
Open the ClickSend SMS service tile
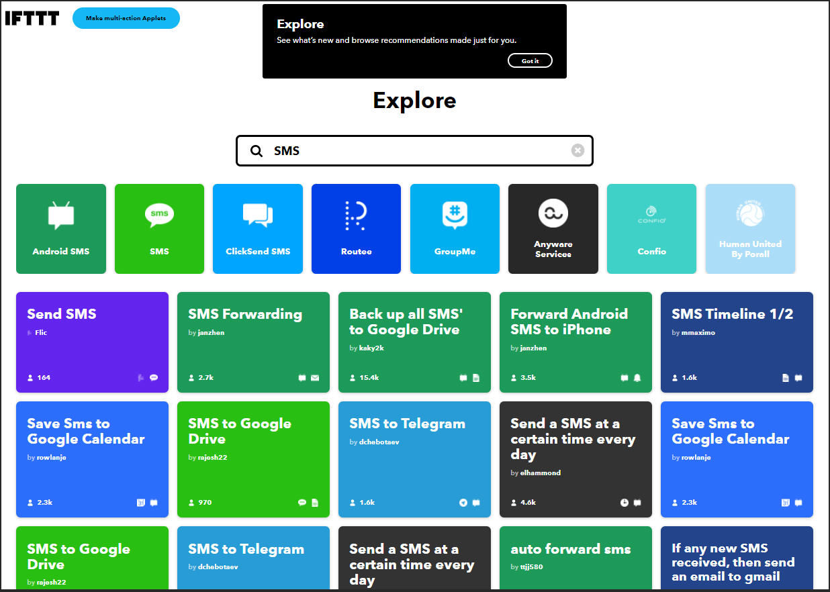pos(258,229)
